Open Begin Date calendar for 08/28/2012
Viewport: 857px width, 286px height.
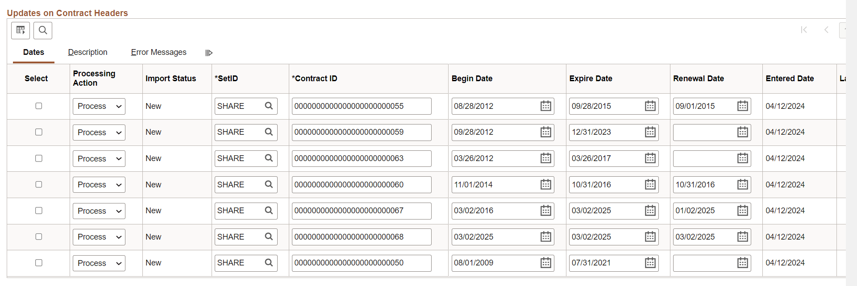[545, 106]
